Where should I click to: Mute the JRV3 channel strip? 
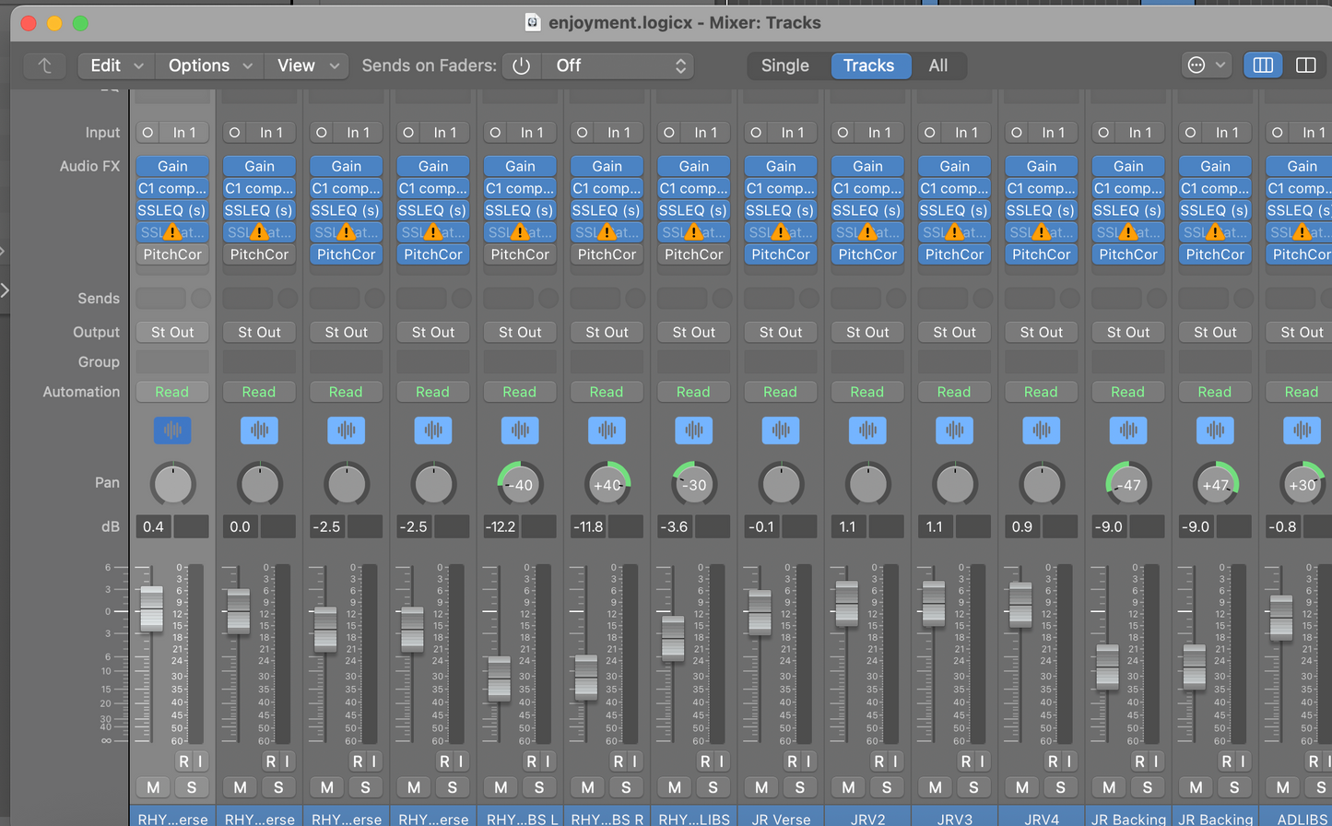click(x=935, y=787)
